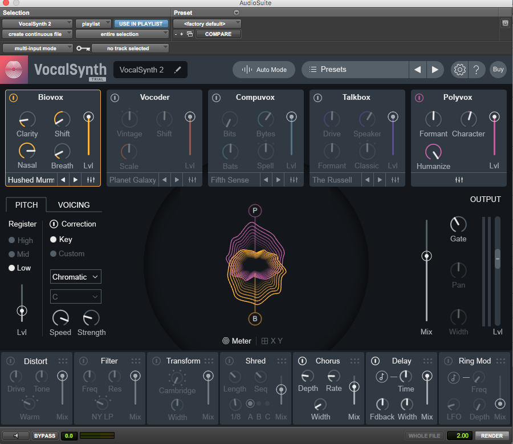Image resolution: width=513 pixels, height=444 pixels.
Task: Click the pitch Lvl slider handle
Action: [x=22, y=310]
